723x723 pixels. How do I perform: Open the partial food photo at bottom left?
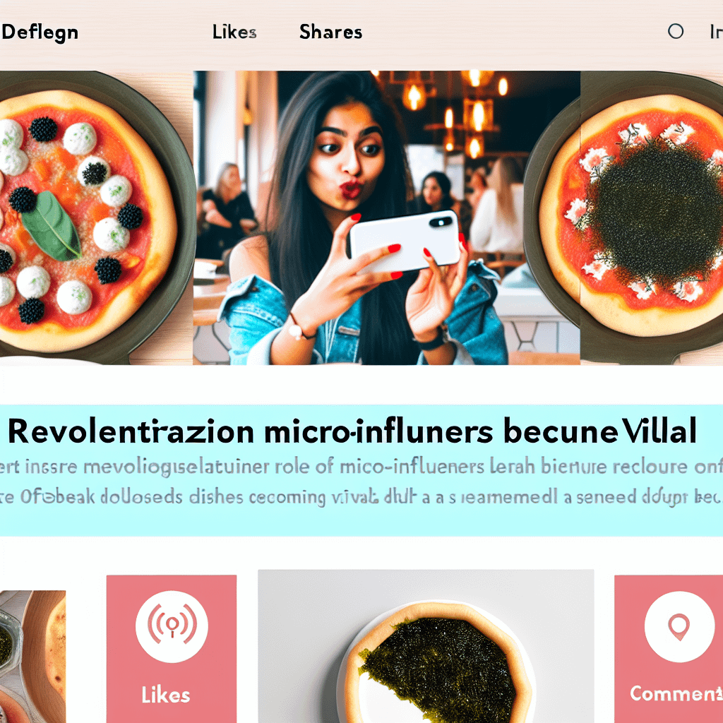(32, 657)
